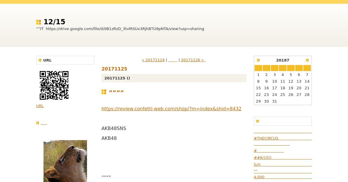Viewport: 348px width, 182px height.
Task: Select day 31 in the calendar
Action: 274,101
